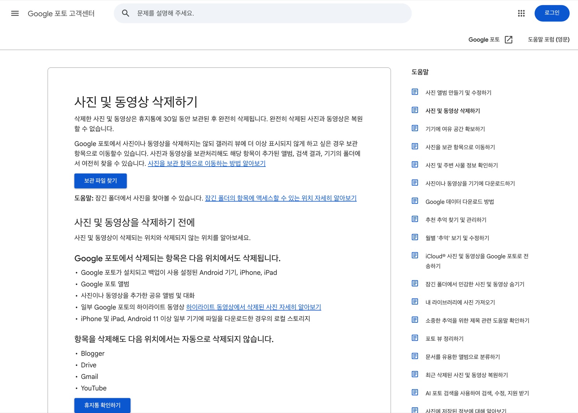The image size is (578, 413).
Task: Open 소중한 추억을 위한 제목 관련 도움말 article
Action: click(477, 320)
